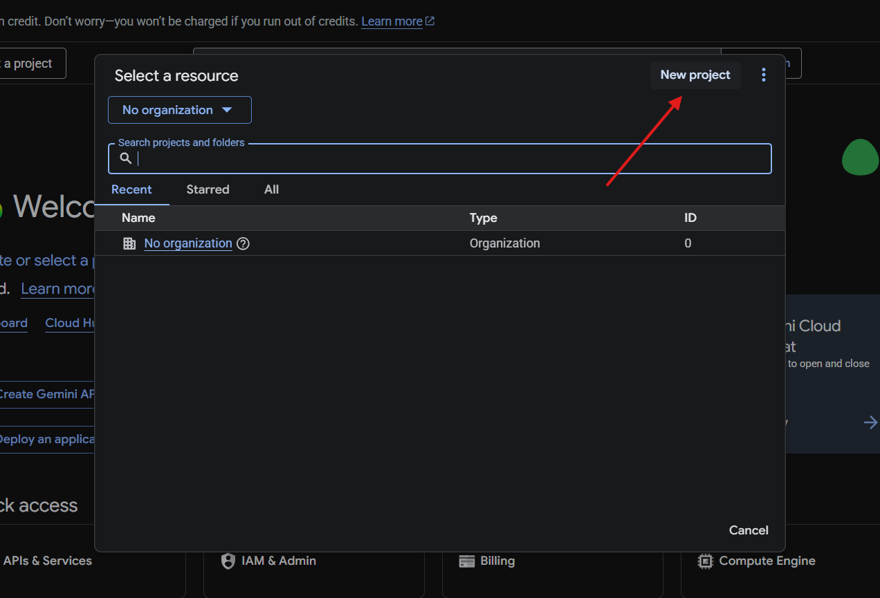
Task: Click the Compute Engine chip icon
Action: (706, 561)
